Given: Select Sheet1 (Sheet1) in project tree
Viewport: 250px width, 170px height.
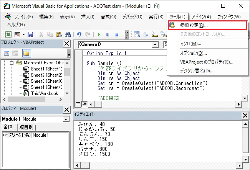Looking at the screenshot, I should tap(46, 69).
